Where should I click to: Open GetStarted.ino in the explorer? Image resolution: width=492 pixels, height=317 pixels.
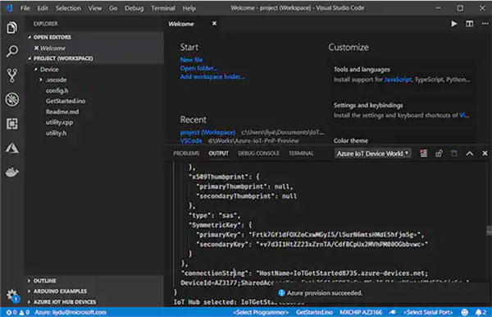point(66,101)
